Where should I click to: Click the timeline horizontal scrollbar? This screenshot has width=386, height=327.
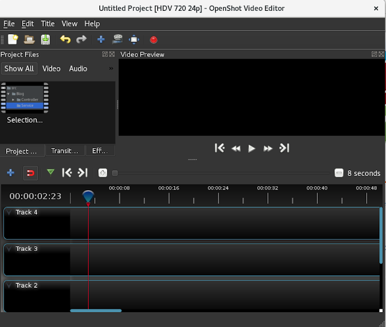96,311
